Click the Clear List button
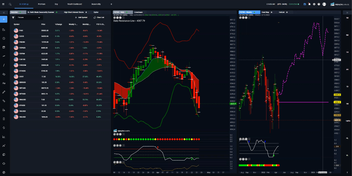Viewport: 352px width, 176px height. tap(99, 17)
